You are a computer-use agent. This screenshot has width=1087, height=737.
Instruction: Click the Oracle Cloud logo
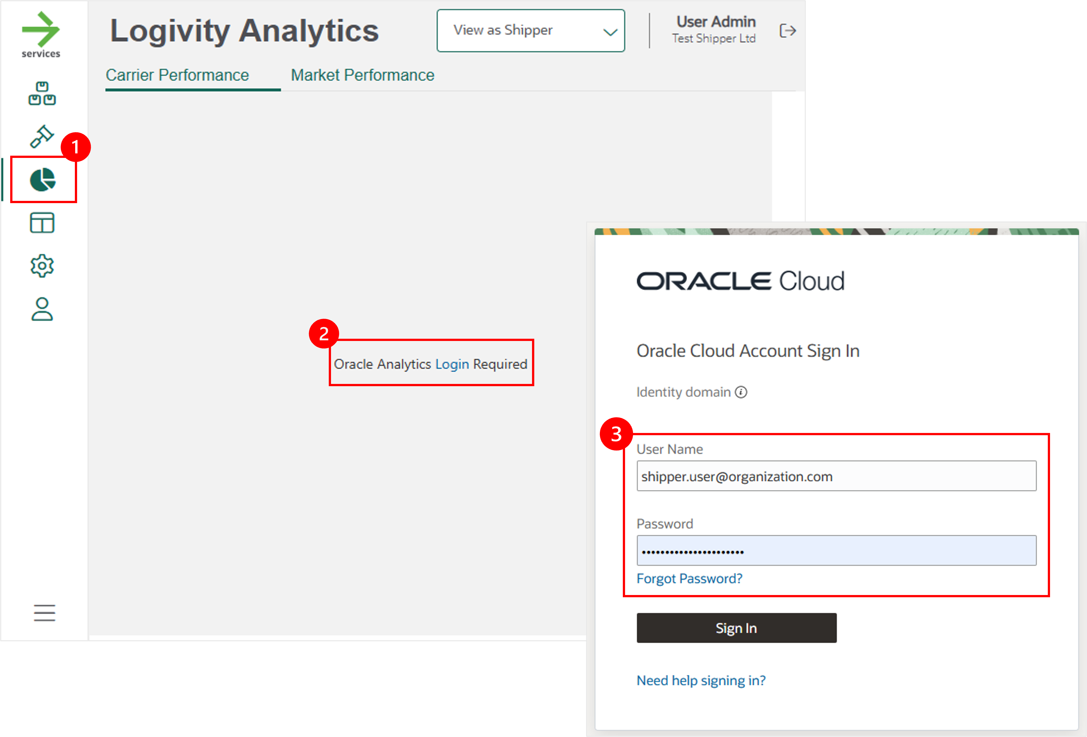point(740,281)
